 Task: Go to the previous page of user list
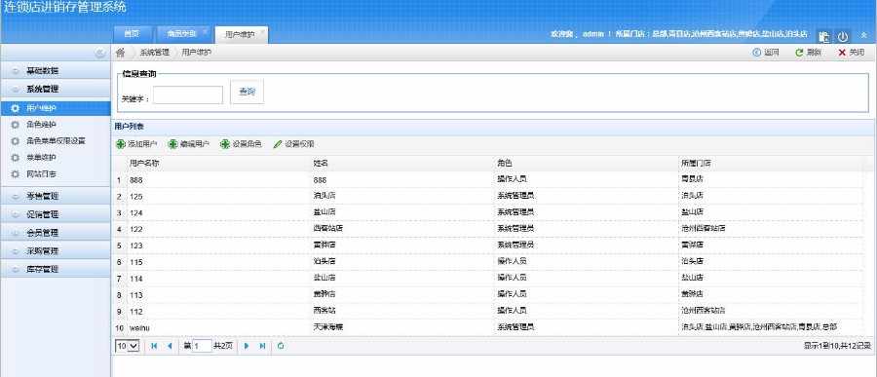point(170,346)
